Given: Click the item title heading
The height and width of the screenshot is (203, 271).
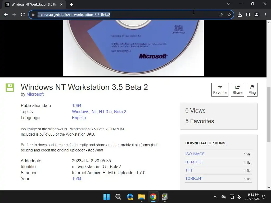Looking at the screenshot, I should [x=84, y=87].
